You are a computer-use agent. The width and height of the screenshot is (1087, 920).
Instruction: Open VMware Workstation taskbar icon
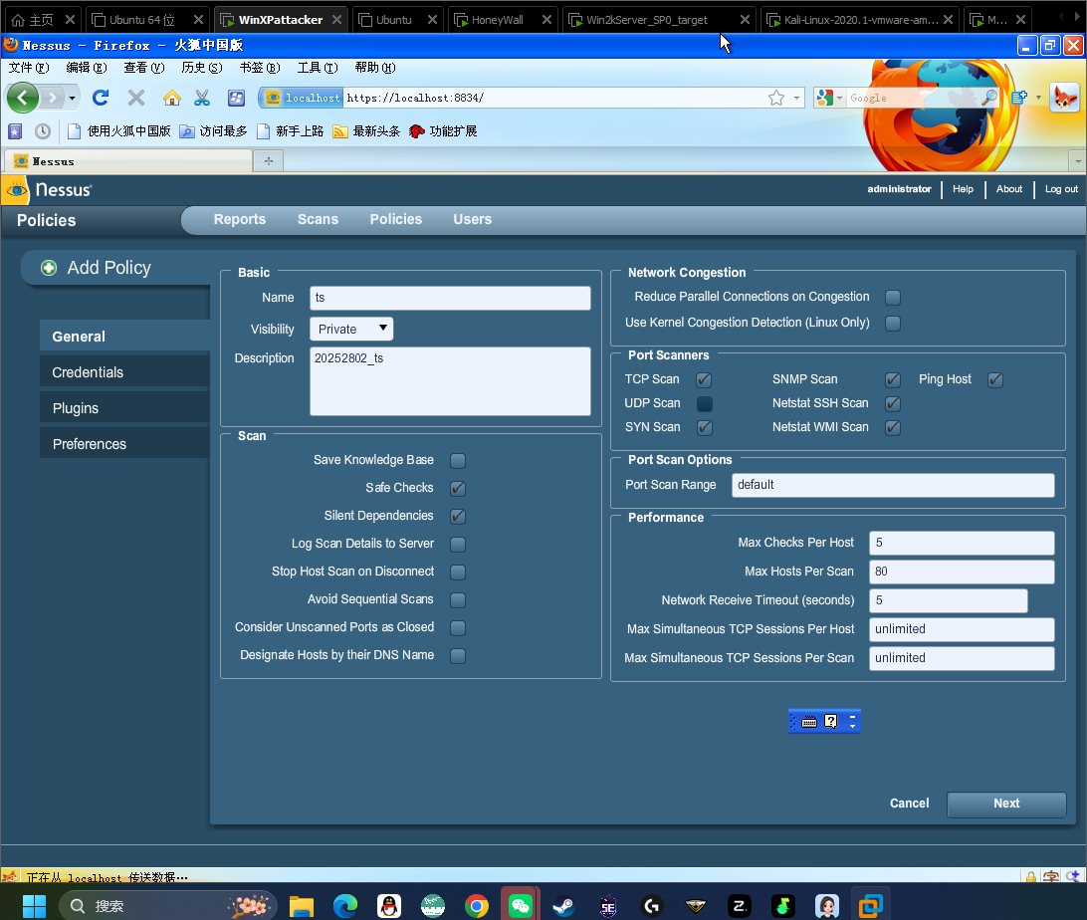pos(870,905)
